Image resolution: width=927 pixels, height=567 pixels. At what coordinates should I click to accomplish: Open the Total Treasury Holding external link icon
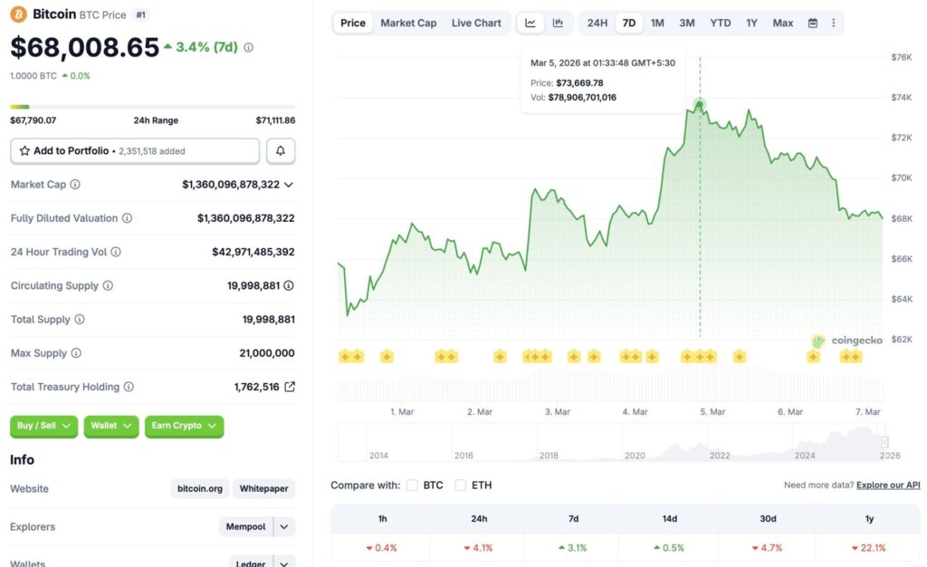[x=290, y=387]
